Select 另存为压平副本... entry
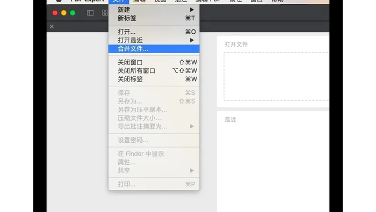 (154, 109)
